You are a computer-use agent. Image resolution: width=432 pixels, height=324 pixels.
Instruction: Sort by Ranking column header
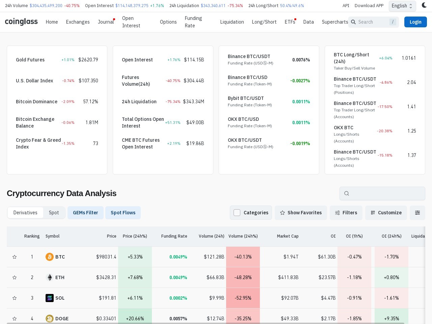(x=32, y=236)
